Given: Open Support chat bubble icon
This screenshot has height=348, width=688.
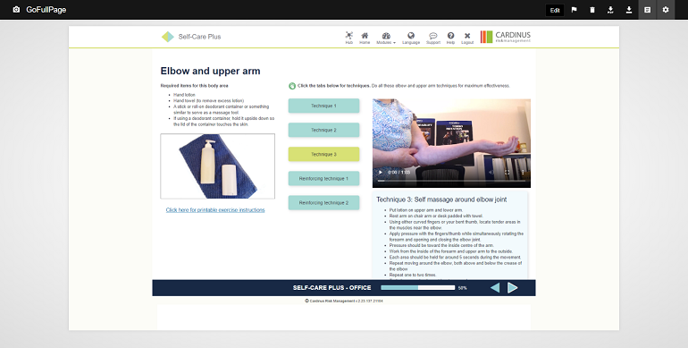Looking at the screenshot, I should pos(433,38).
